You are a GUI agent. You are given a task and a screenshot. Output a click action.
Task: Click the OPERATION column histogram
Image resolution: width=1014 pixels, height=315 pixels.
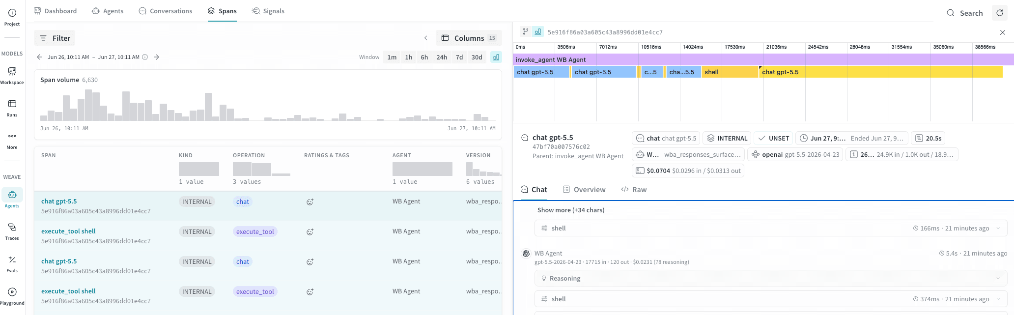(261, 169)
